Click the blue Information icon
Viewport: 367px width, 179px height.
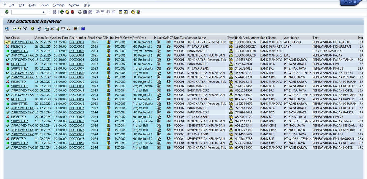pos(83,29)
